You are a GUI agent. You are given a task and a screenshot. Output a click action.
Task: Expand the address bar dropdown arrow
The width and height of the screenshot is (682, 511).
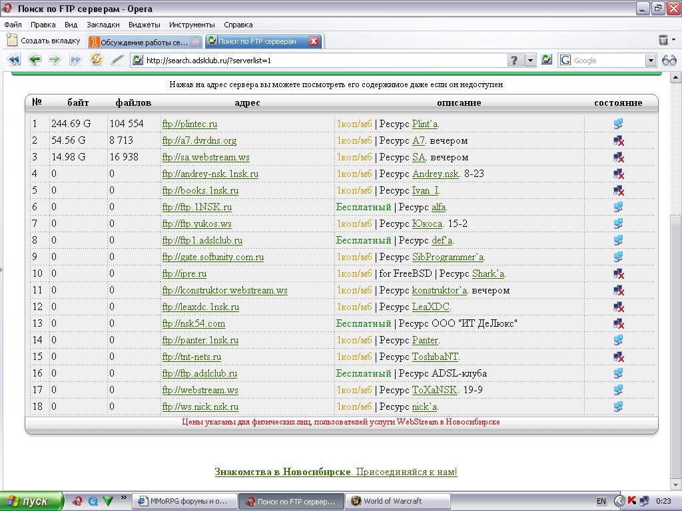point(530,61)
